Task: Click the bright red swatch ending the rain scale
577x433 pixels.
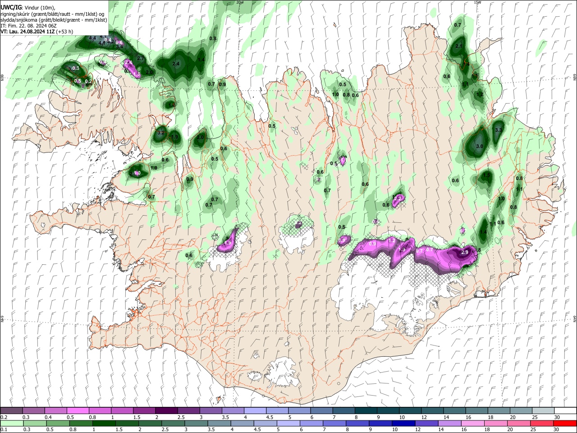Action: click(x=565, y=424)
